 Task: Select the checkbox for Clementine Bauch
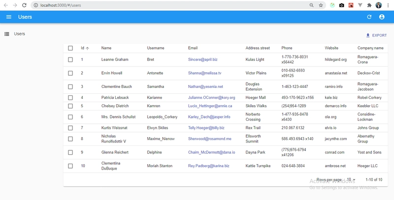(70, 86)
